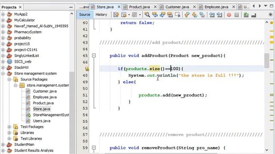Select the Store.java editor tab
Image resolution: width=275 pixels, height=154 pixels.
(x=105, y=7)
